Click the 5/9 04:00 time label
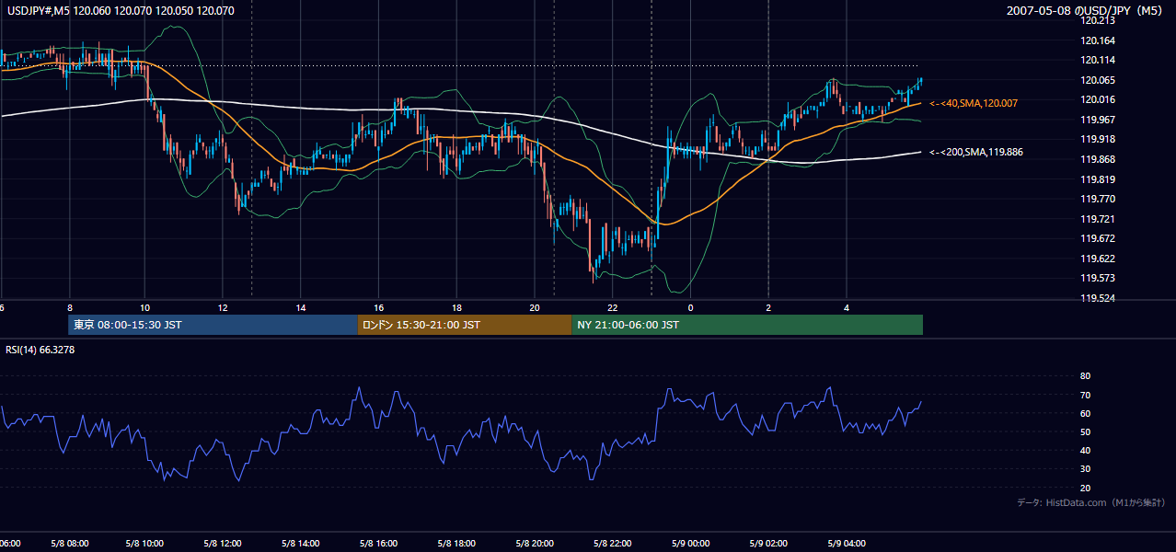 (x=847, y=543)
